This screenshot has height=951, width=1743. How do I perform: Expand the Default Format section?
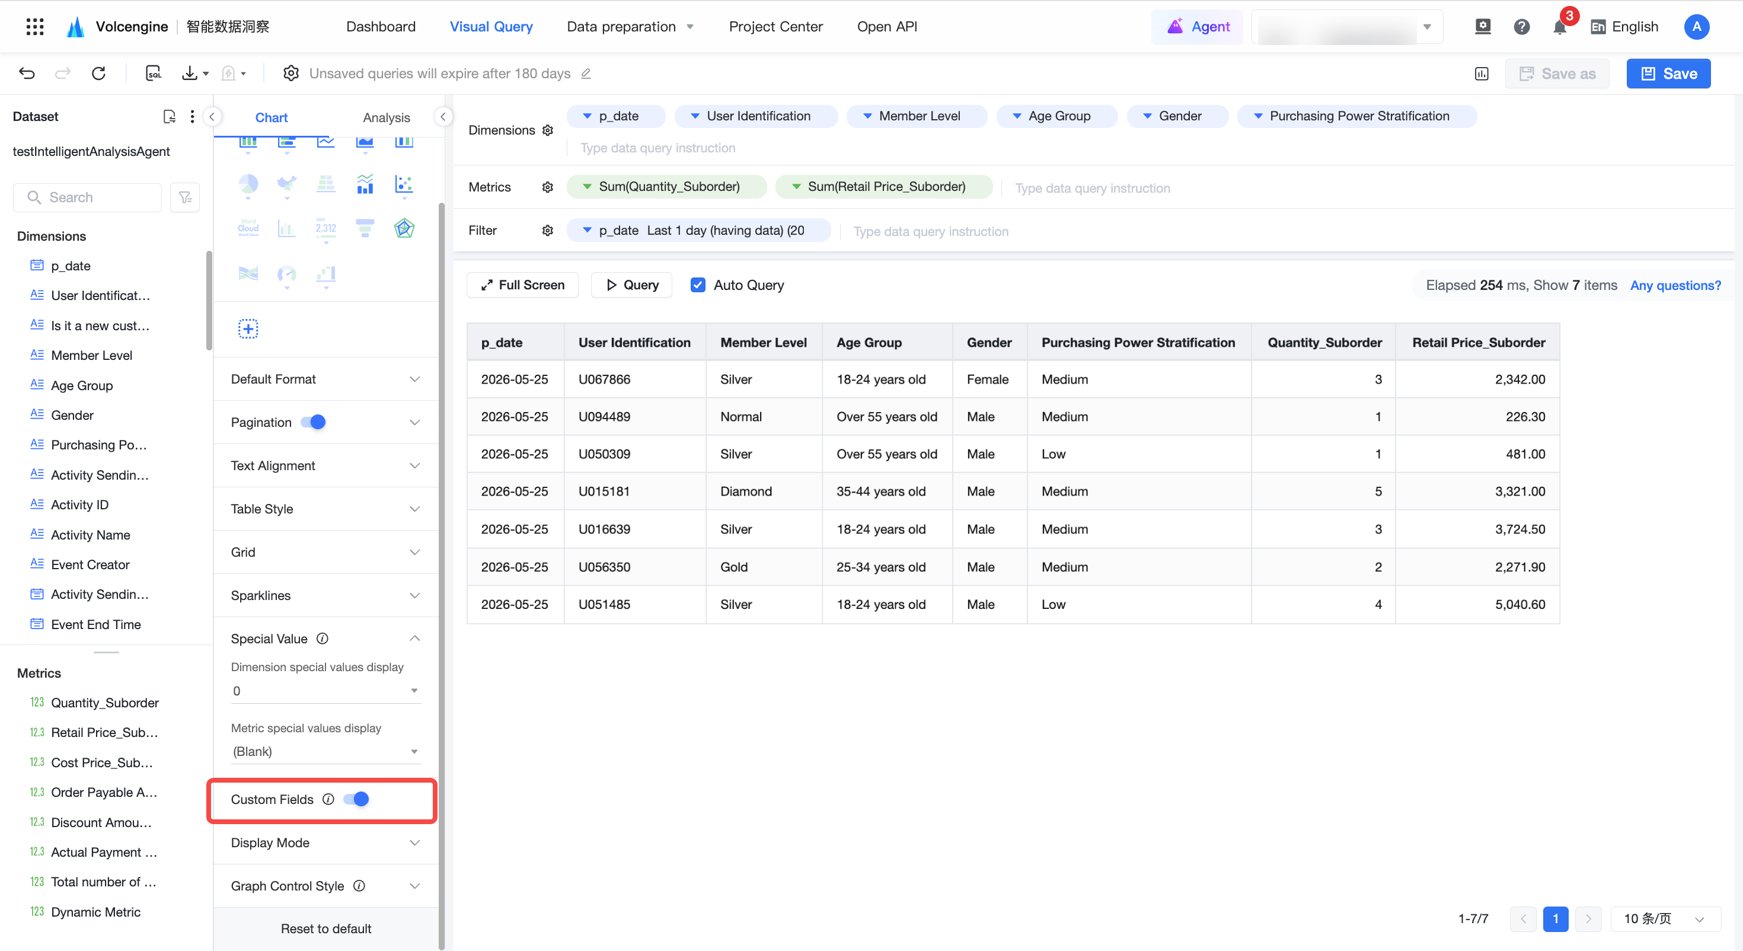click(325, 379)
